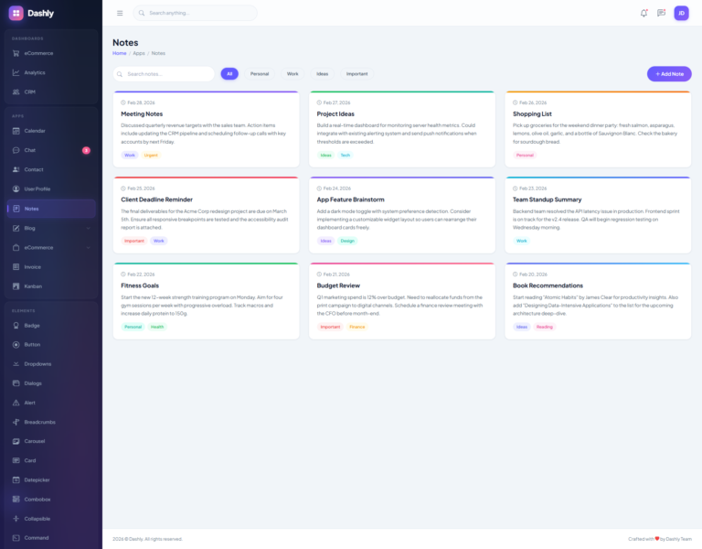Viewport: 702px width, 549px height.
Task: Show notes in the Work filter
Action: (292, 73)
